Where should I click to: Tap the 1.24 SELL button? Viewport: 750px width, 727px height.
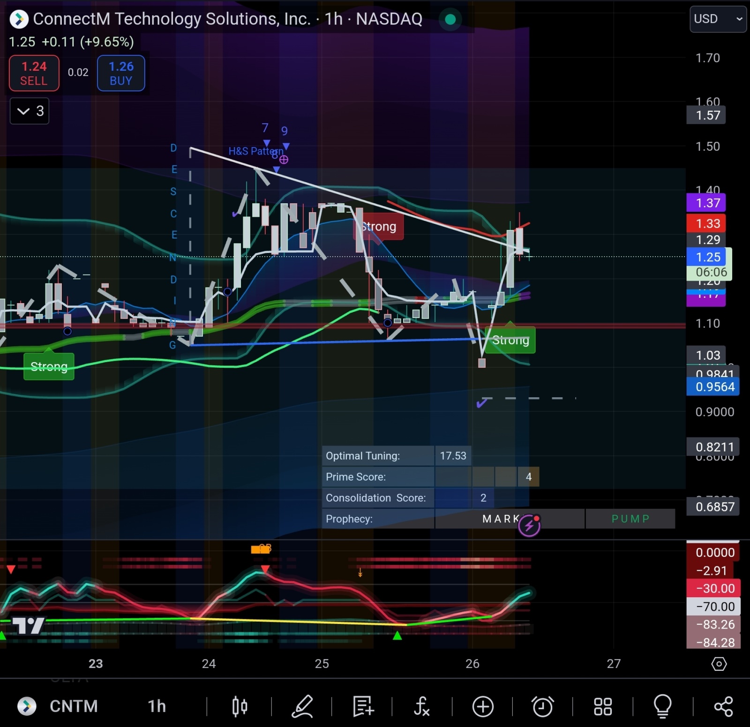pyautogui.click(x=34, y=73)
